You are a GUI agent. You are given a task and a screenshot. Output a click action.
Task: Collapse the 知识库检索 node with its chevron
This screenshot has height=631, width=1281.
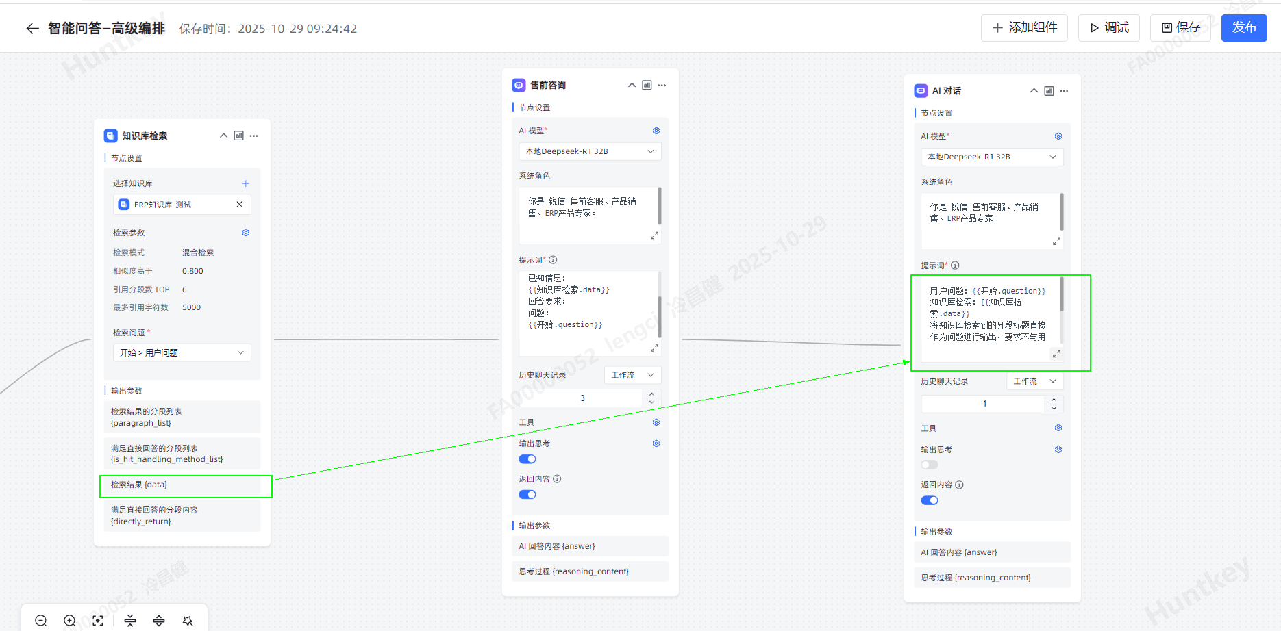[x=223, y=136]
